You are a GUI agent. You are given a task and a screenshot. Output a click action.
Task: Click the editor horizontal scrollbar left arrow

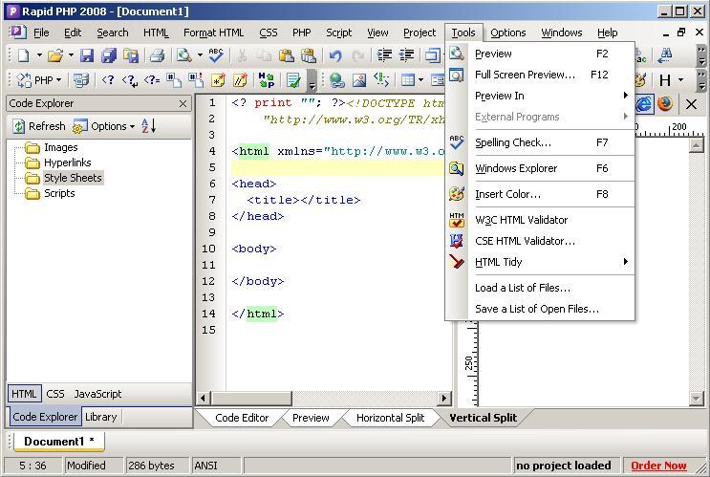(x=203, y=399)
